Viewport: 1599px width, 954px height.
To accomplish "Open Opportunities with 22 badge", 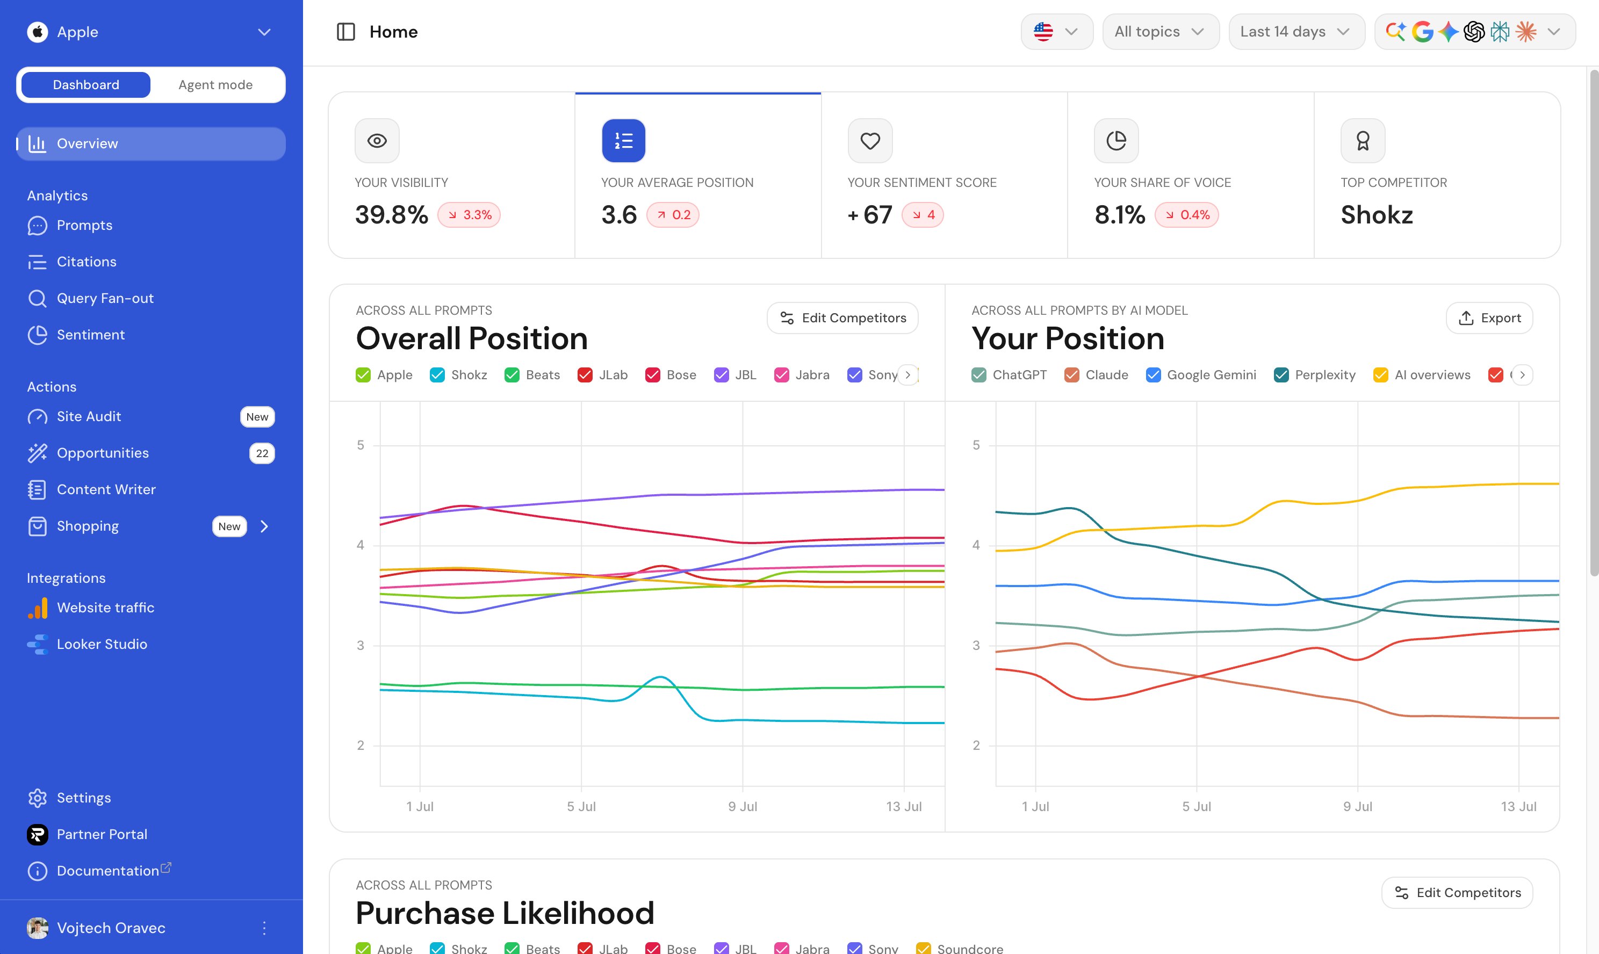I will click(151, 453).
